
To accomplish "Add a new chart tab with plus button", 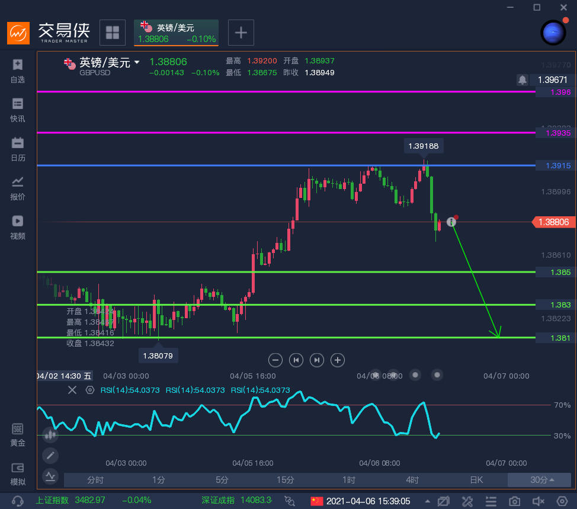I will (241, 33).
